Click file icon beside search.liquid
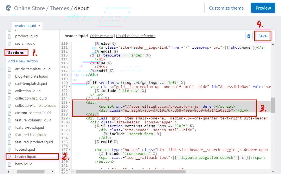 10,44
